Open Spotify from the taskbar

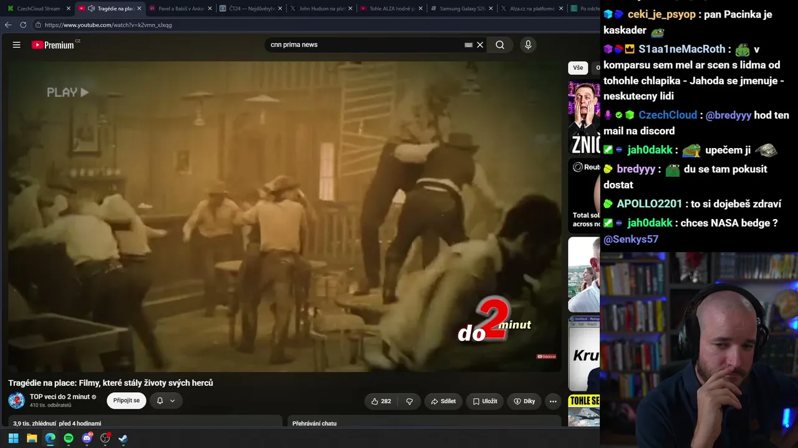(69, 438)
